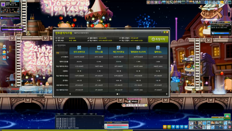Switch to 친구 chat tab
This screenshot has width=232, height=131.
pos(78,114)
